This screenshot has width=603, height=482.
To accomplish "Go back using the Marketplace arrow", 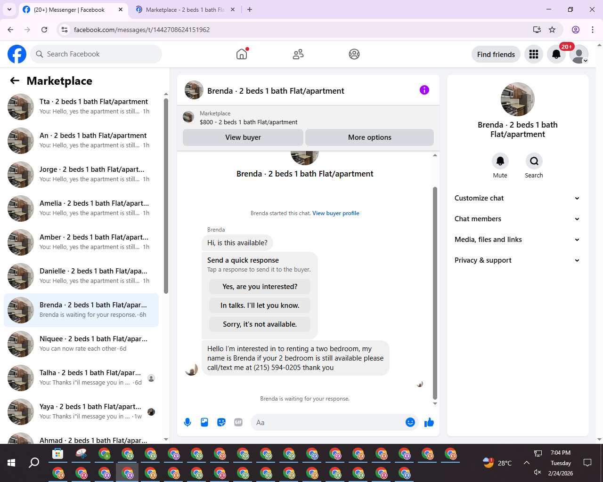I will tap(15, 80).
